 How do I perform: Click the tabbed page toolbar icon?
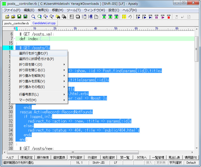96,17
